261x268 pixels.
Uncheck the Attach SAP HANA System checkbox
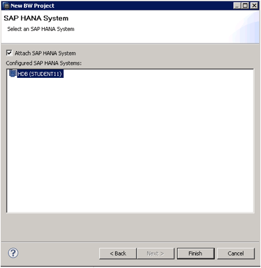click(x=9, y=53)
